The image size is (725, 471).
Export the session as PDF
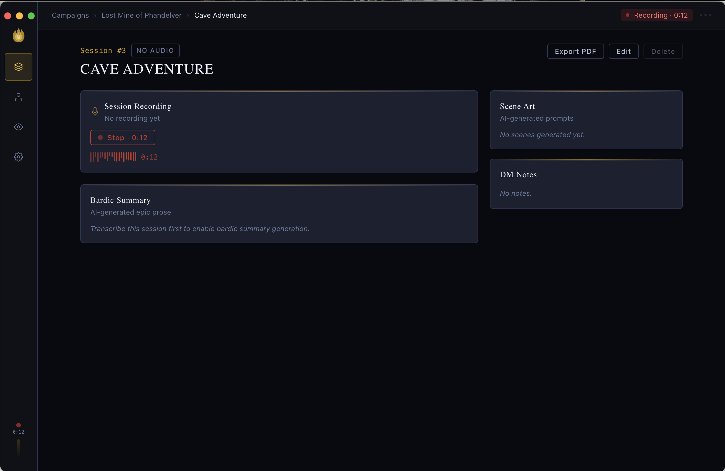(x=576, y=51)
